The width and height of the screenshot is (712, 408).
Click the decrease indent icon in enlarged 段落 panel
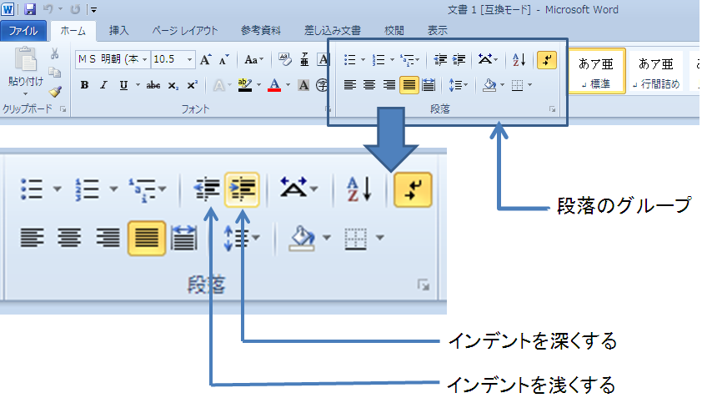tap(207, 189)
